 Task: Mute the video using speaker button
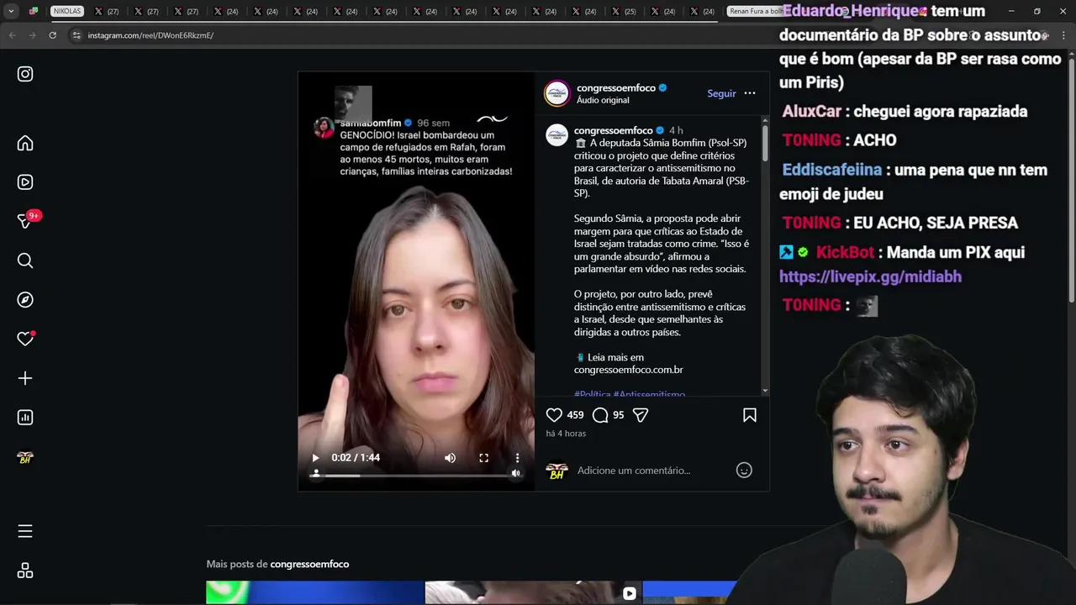pos(451,458)
